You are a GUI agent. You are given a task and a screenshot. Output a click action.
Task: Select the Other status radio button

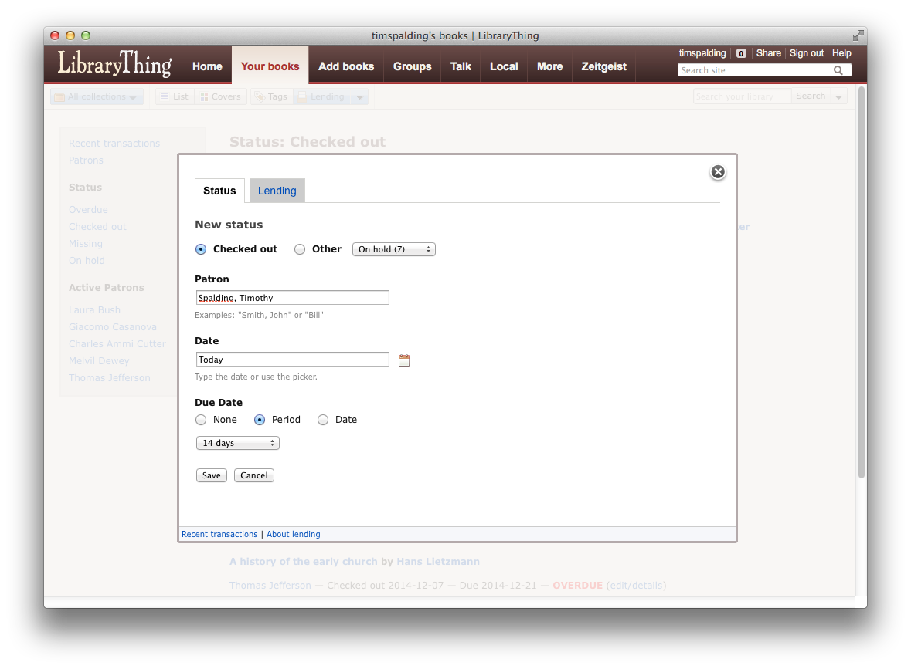click(x=300, y=249)
